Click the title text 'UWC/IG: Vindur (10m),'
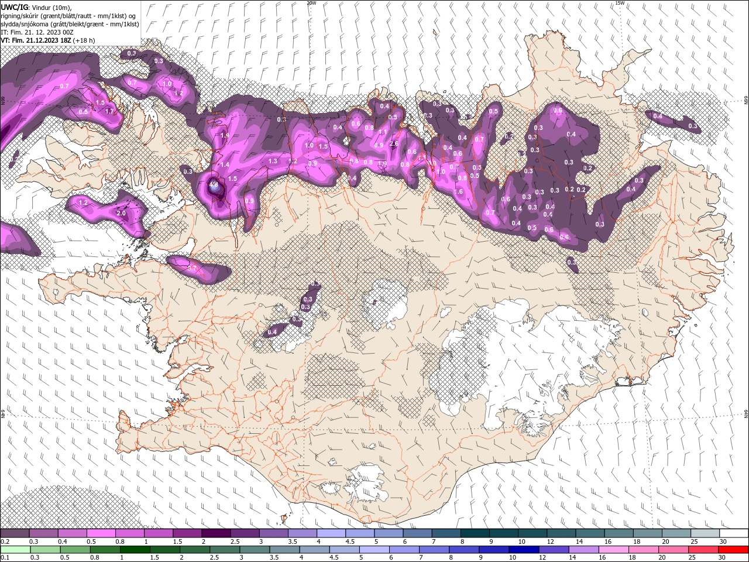The height and width of the screenshot is (562, 749). tap(36, 6)
